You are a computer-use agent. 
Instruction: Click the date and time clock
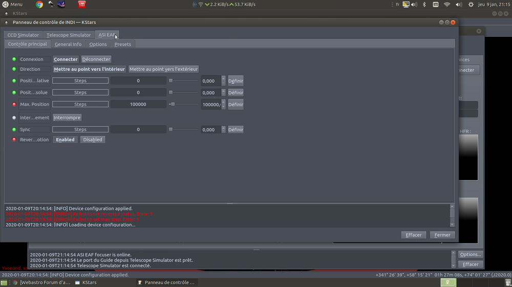pyautogui.click(x=494, y=4)
